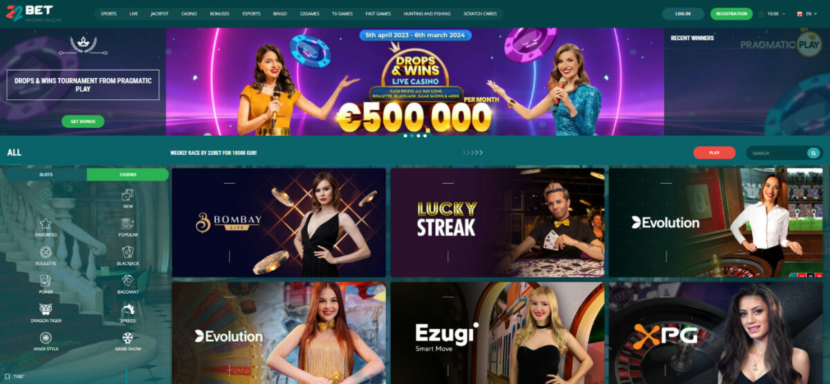This screenshot has height=384, width=830.
Task: Expand the 18:08 time zone dropdown
Action: coord(772,14)
